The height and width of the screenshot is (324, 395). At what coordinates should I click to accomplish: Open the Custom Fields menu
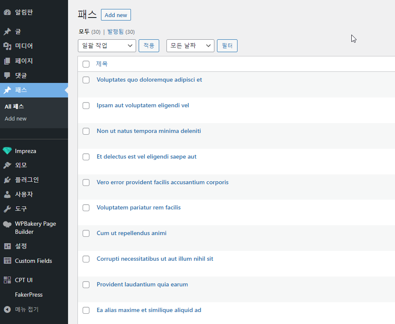coord(34,261)
